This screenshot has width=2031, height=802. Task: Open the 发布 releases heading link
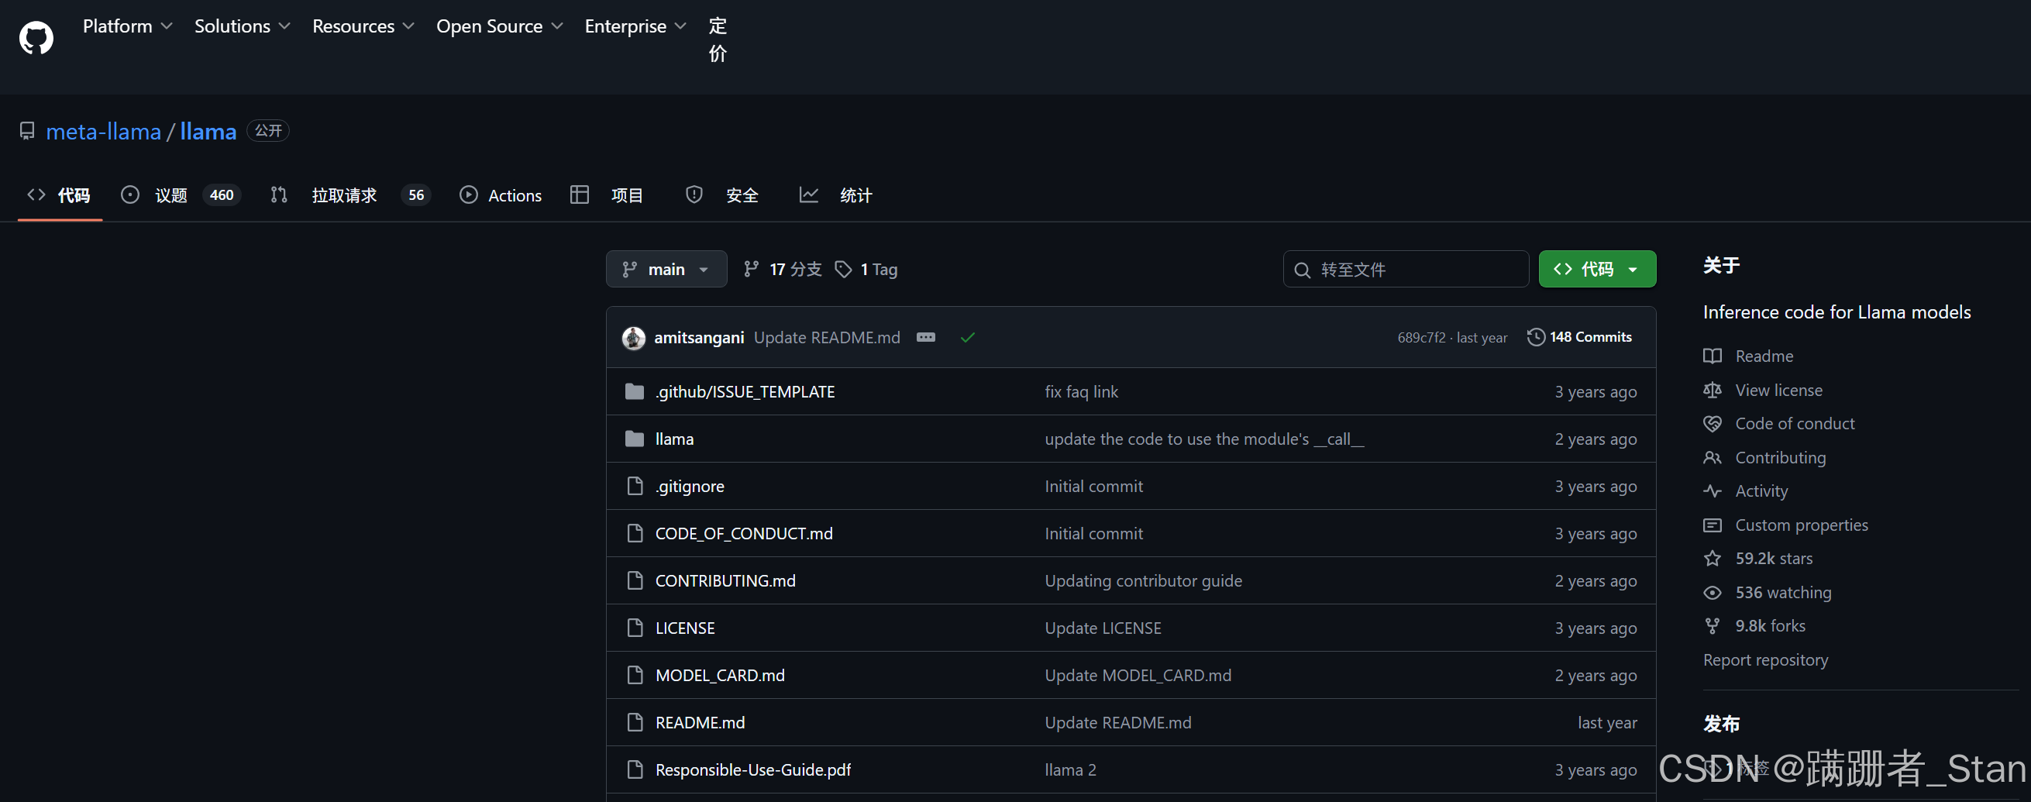[x=1721, y=724]
